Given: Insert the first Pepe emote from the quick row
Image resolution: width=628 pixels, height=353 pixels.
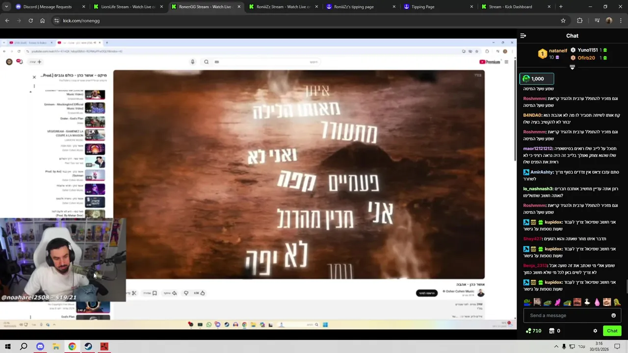Looking at the screenshot, I should [527, 303].
